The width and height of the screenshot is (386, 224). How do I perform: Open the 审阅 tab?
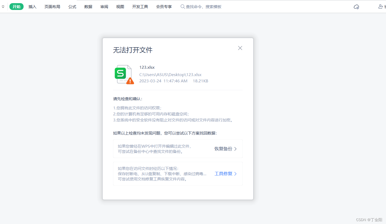pyautogui.click(x=104, y=7)
